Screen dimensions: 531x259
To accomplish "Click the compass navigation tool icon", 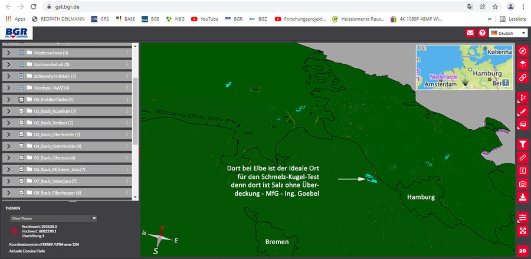I will click(522, 51).
